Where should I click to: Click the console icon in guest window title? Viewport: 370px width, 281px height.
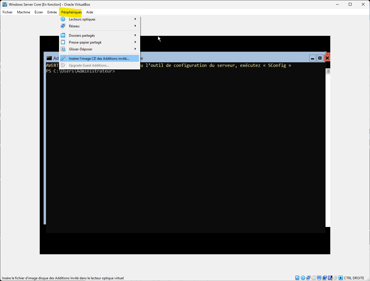(49, 58)
